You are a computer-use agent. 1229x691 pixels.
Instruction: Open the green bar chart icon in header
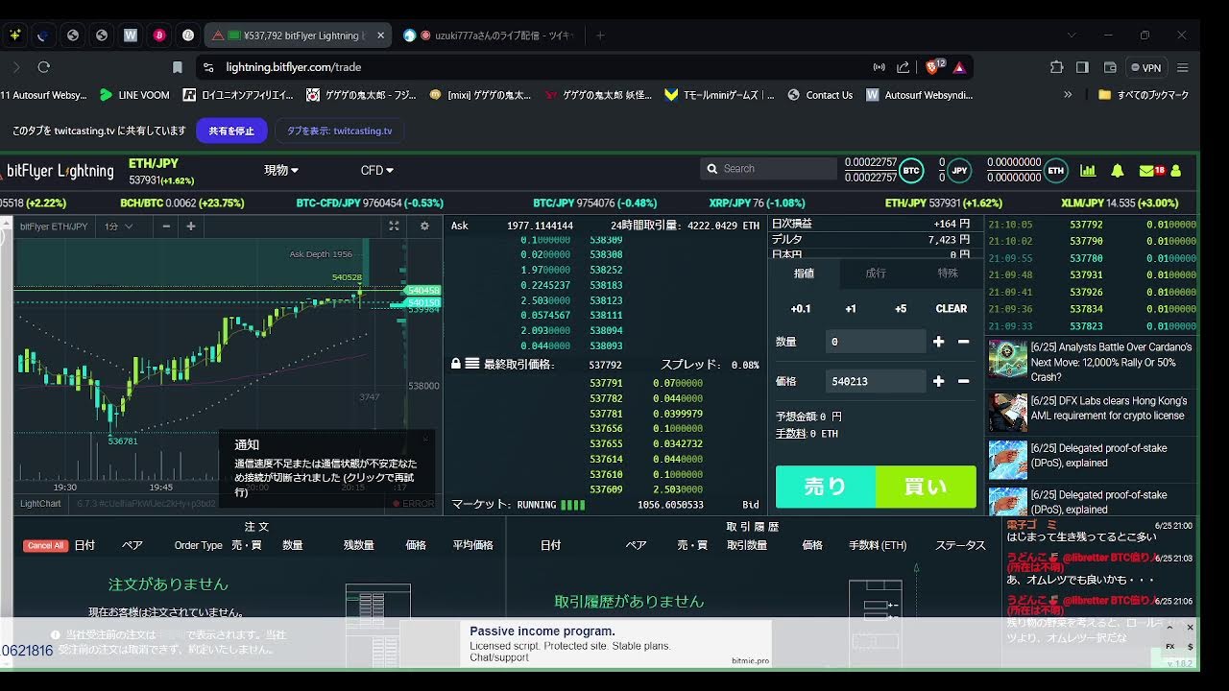point(1088,171)
